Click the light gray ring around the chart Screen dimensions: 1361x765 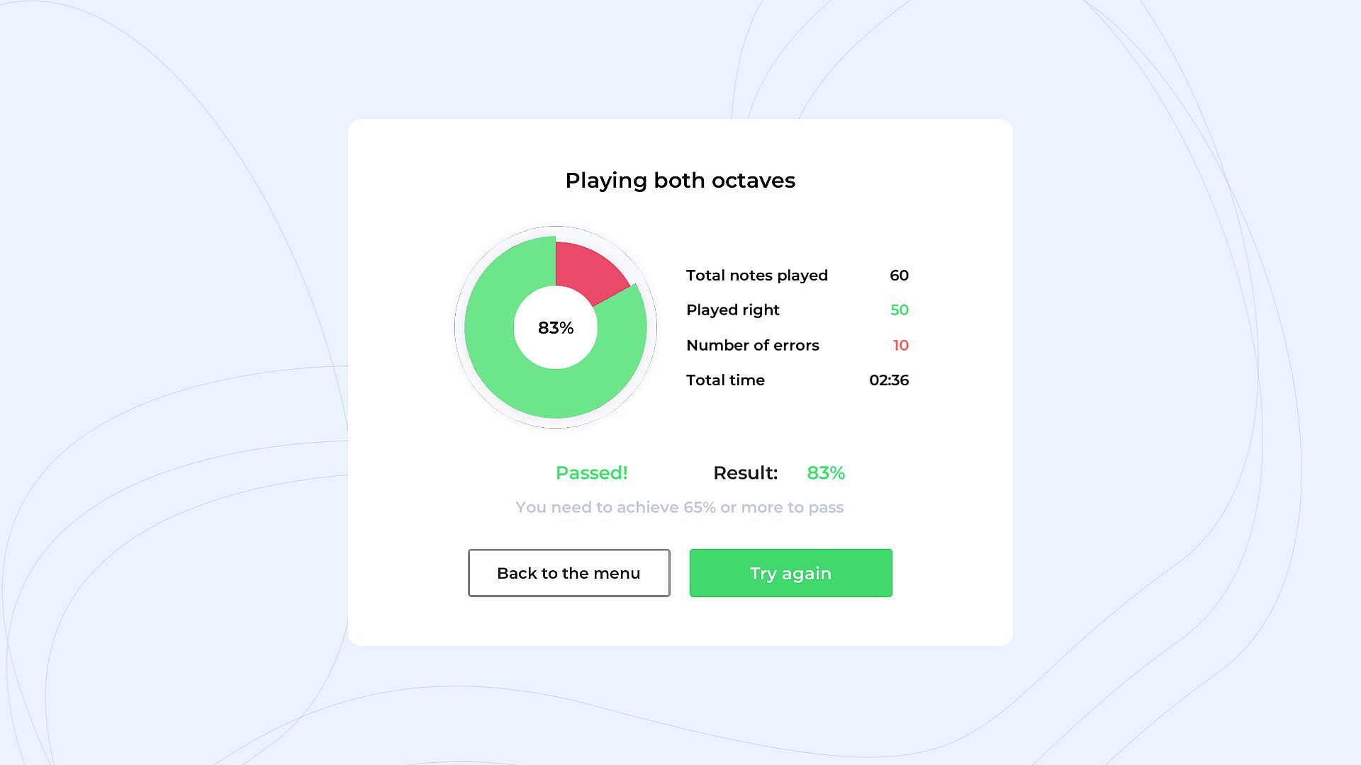pyautogui.click(x=459, y=328)
